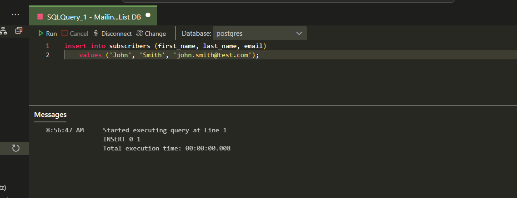Run the SQL query with the play icon
The height and width of the screenshot is (198, 517).
(x=41, y=34)
